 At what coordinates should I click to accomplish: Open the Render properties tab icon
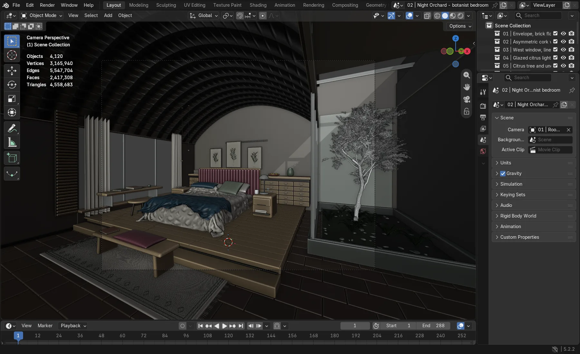tap(483, 106)
